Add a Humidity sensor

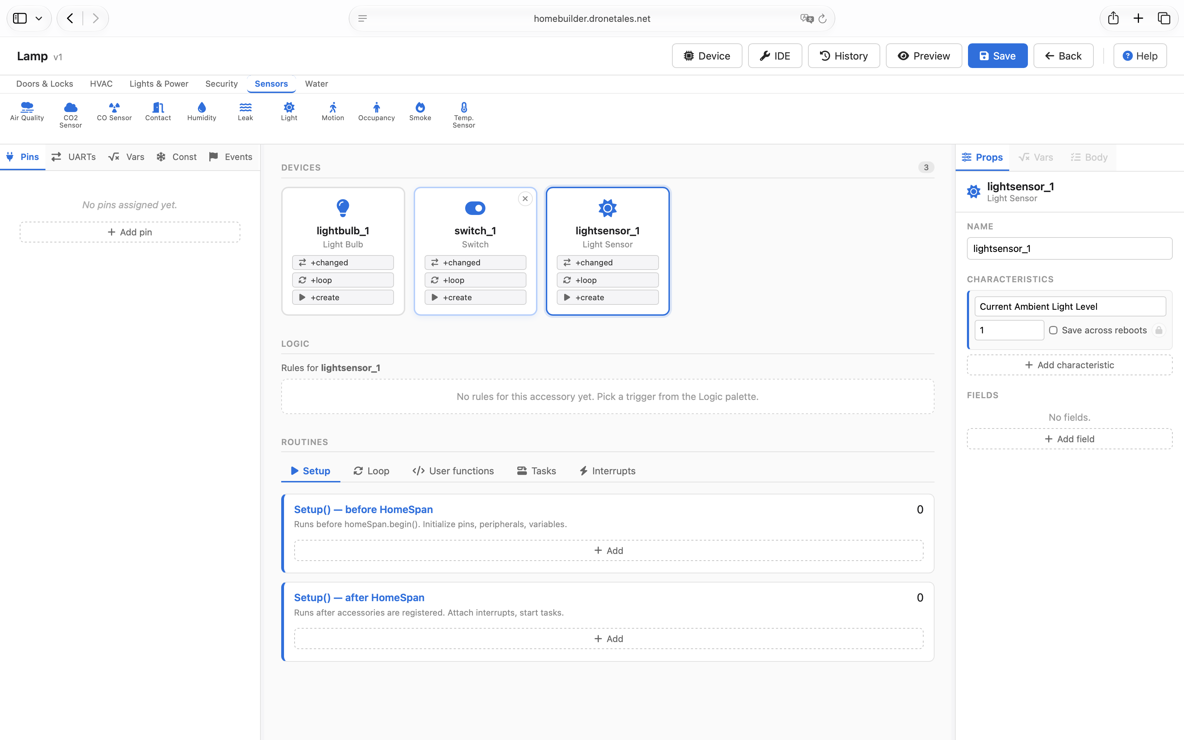pos(202,112)
